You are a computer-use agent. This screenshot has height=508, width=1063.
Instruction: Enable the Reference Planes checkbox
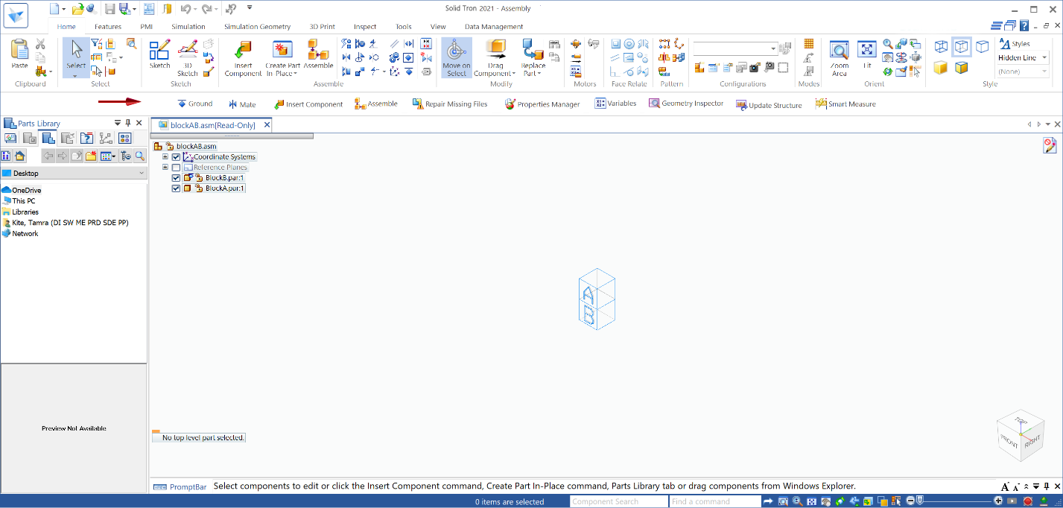click(x=177, y=168)
